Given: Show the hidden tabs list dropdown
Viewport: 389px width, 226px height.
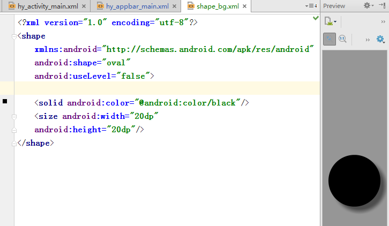Looking at the screenshot, I should point(311,6).
